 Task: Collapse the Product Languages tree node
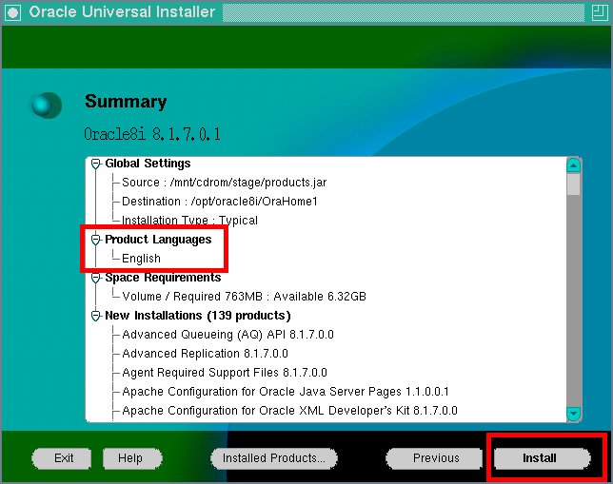coord(96,240)
